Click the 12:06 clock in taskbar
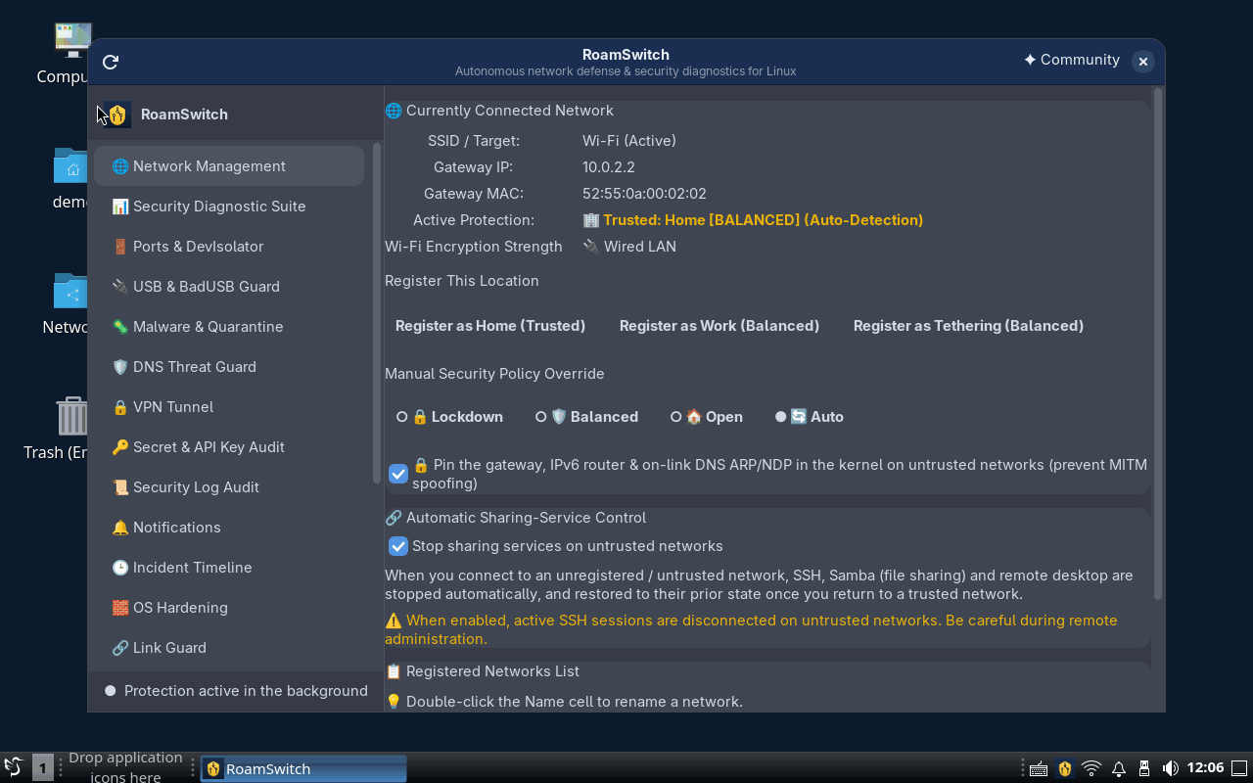Image resolution: width=1253 pixels, height=783 pixels. [x=1205, y=768]
